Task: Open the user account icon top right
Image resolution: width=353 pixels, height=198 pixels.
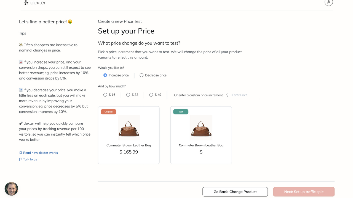Action: (329, 2)
